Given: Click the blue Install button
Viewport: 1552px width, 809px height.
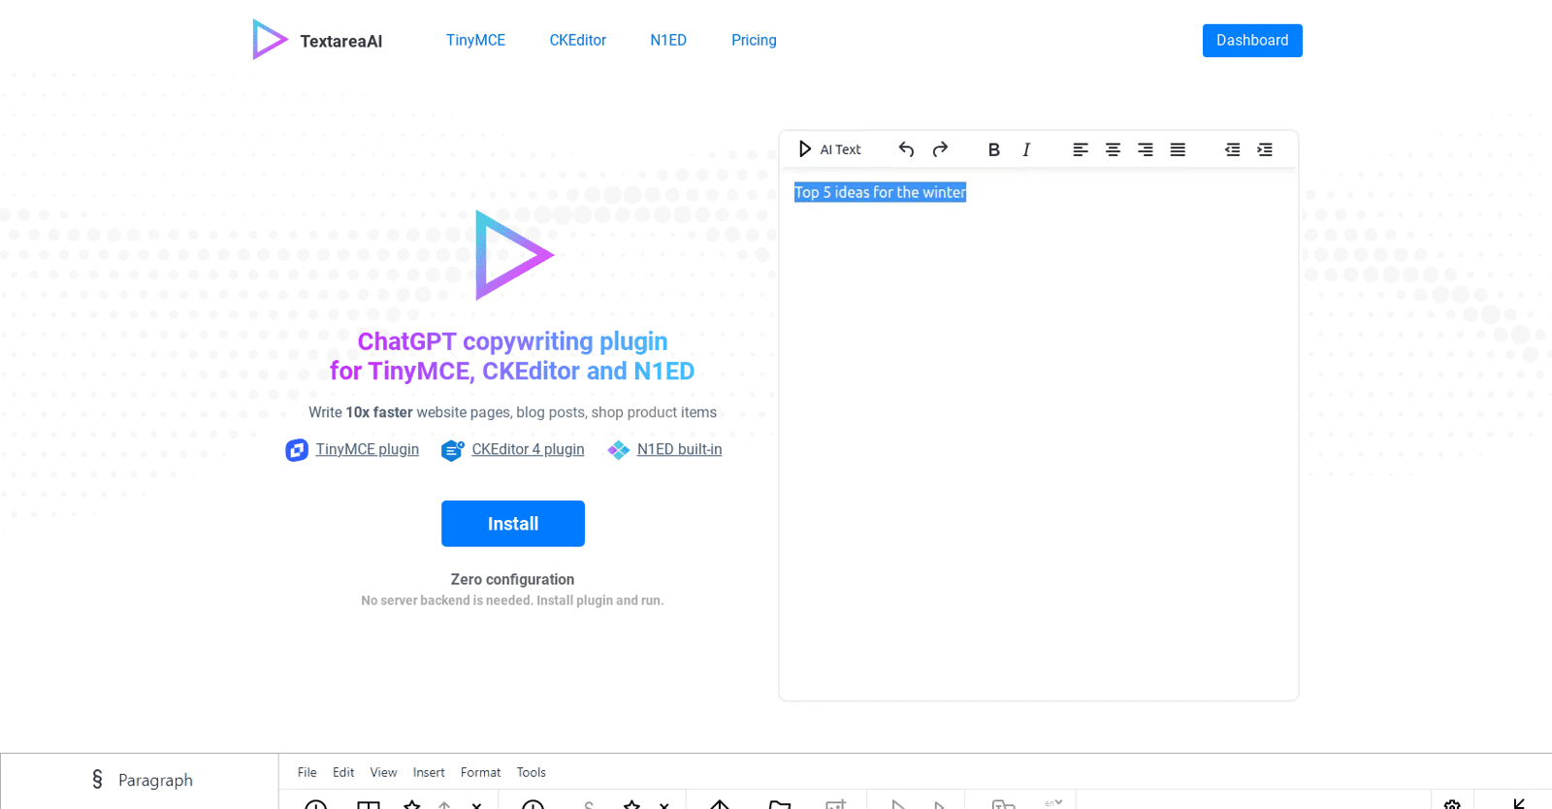Looking at the screenshot, I should pos(512,524).
